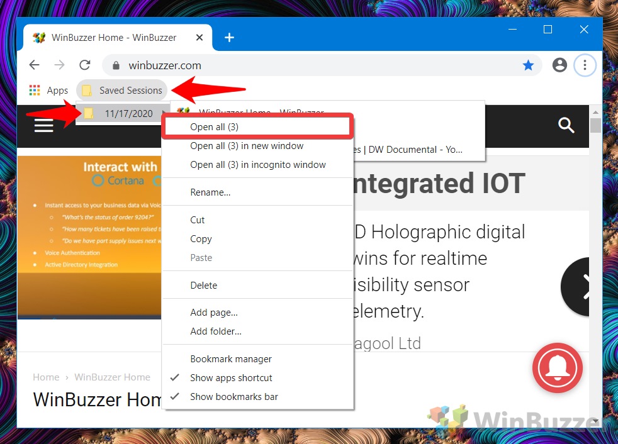This screenshot has height=444, width=618.
Task: Open the Chrome profile avatar
Action: [559, 65]
